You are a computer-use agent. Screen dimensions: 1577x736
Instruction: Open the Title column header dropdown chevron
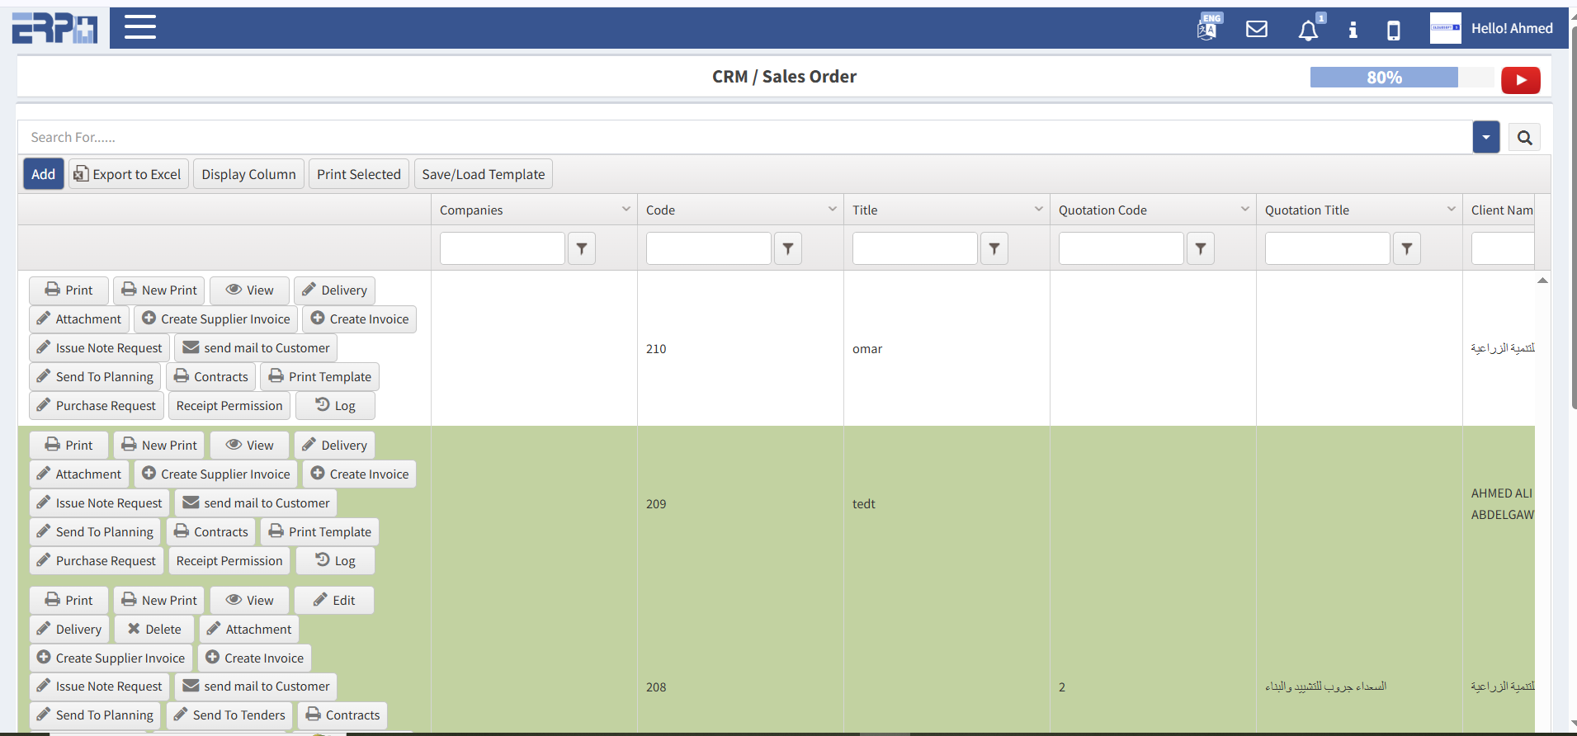pyautogui.click(x=1038, y=210)
